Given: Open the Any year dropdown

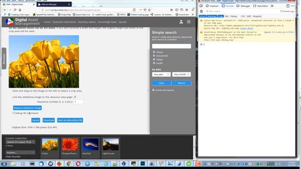Looking at the screenshot, I should point(161,74).
